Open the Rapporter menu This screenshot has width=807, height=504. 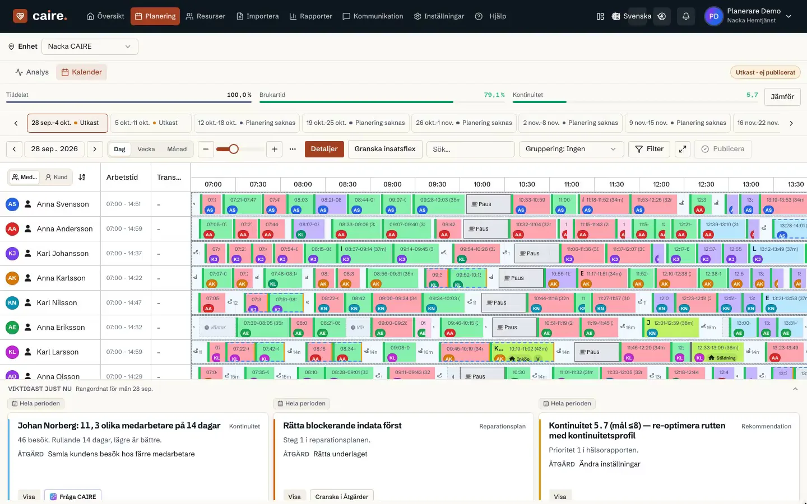point(310,16)
